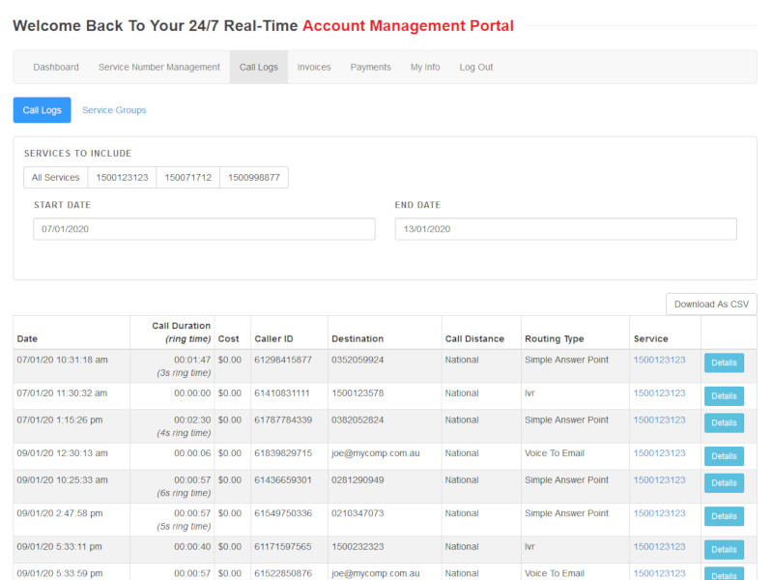Toggle the 150071712 service filter
The height and width of the screenshot is (580, 773).
click(188, 178)
